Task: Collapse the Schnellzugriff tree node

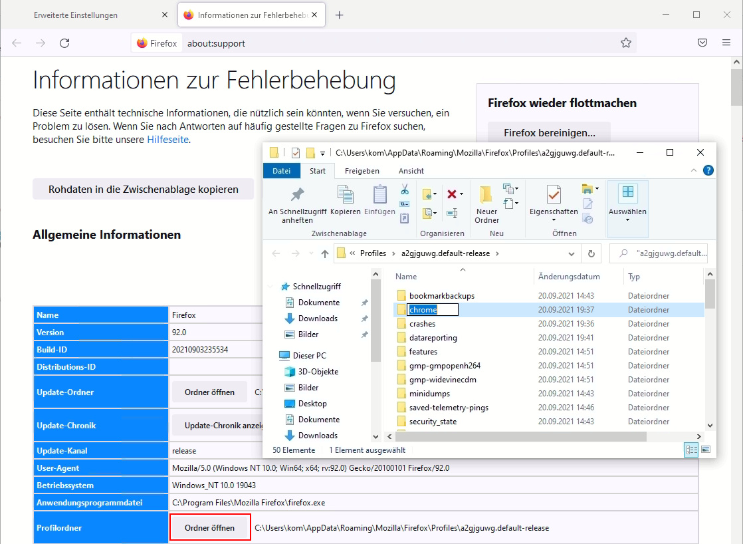Action: (x=270, y=287)
